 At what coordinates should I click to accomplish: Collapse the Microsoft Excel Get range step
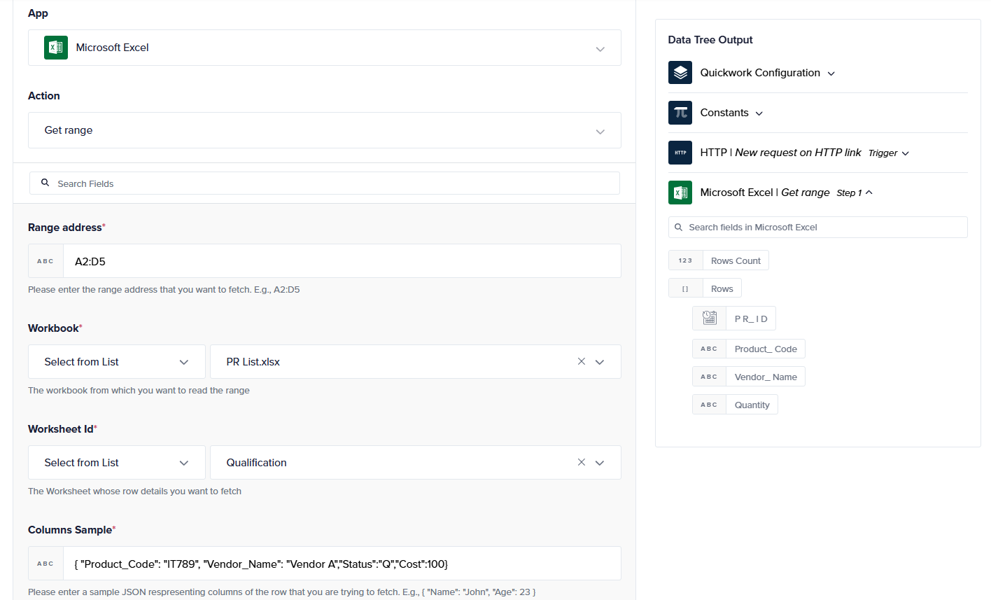(869, 193)
